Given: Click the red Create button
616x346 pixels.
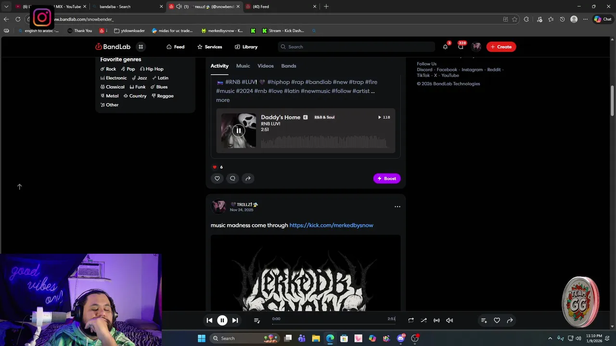Looking at the screenshot, I should click(x=501, y=47).
